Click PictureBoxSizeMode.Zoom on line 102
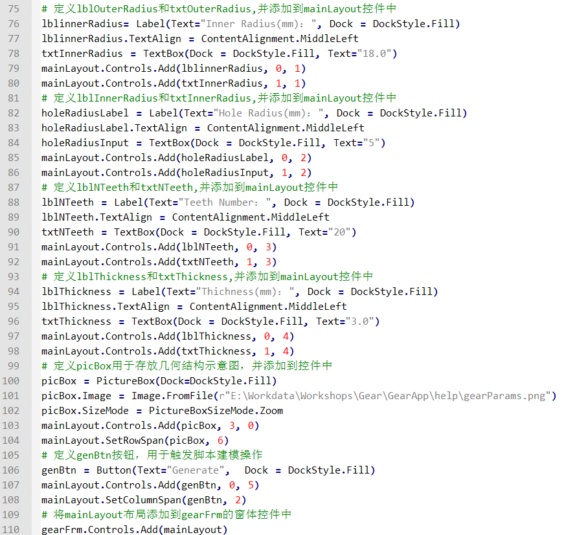566x535 pixels. (216, 411)
